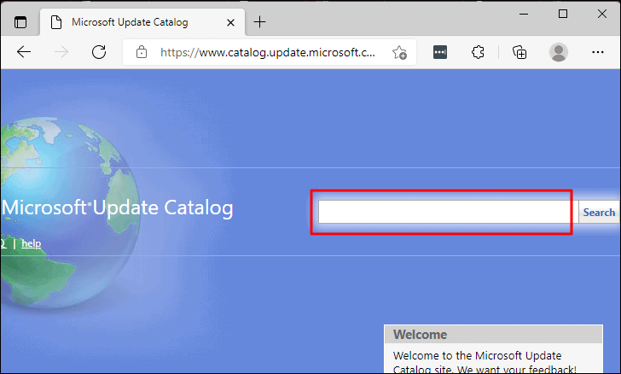The image size is (621, 374).
Task: Click the partially hidden FAQ link
Action: click(x=3, y=243)
